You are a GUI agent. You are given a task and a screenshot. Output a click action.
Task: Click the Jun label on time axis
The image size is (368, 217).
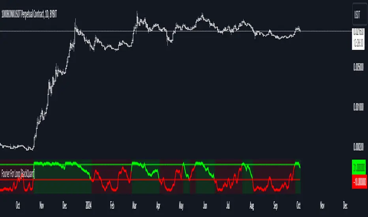pos(205,206)
